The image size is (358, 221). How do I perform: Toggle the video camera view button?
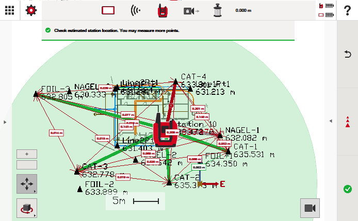coord(310,208)
